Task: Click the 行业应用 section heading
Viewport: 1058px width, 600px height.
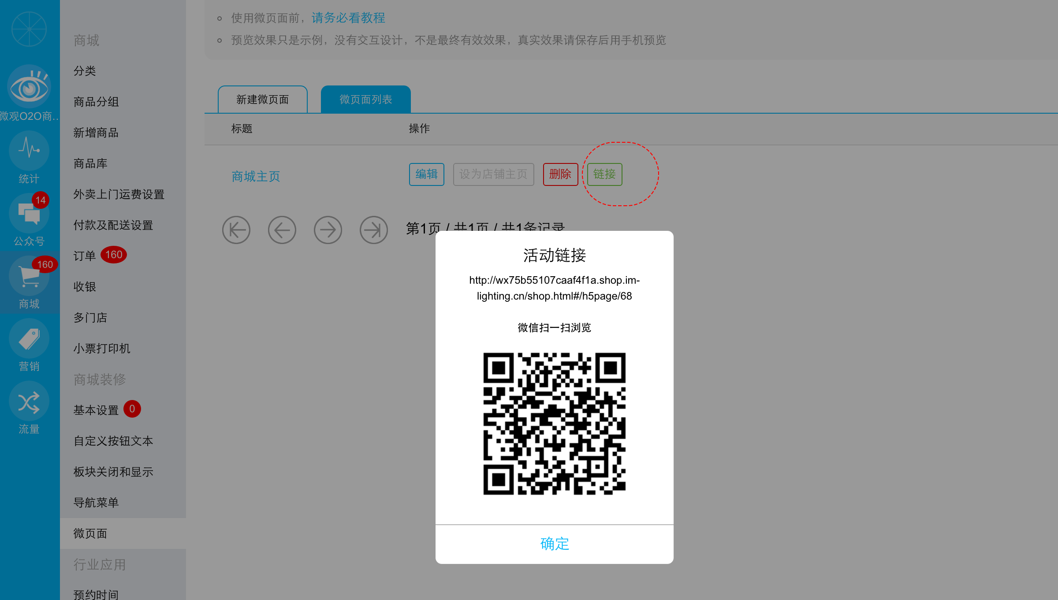Action: (100, 564)
